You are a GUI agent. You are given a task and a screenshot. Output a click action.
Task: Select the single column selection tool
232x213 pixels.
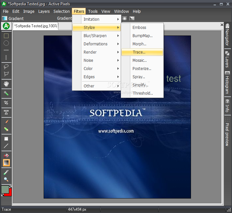pyautogui.click(x=6, y=58)
